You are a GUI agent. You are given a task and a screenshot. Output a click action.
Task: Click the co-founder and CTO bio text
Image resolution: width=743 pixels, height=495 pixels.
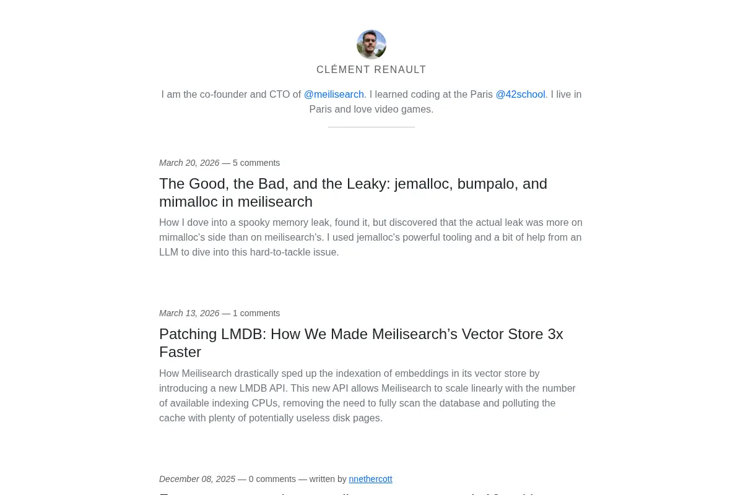click(232, 95)
